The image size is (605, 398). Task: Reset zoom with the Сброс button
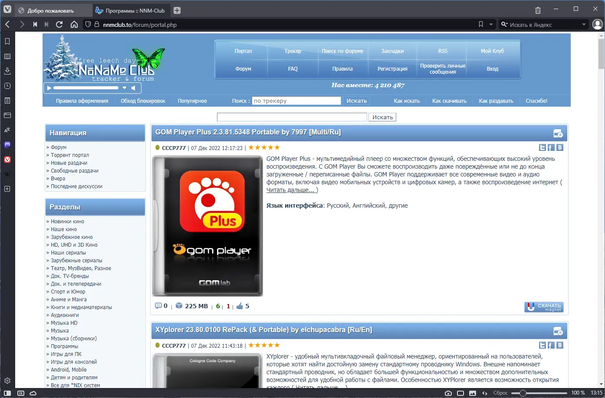point(500,393)
